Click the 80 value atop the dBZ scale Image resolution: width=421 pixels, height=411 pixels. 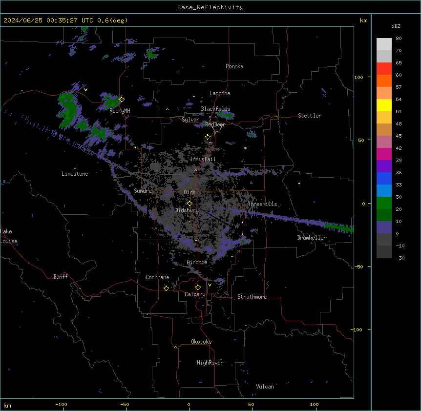pos(399,39)
